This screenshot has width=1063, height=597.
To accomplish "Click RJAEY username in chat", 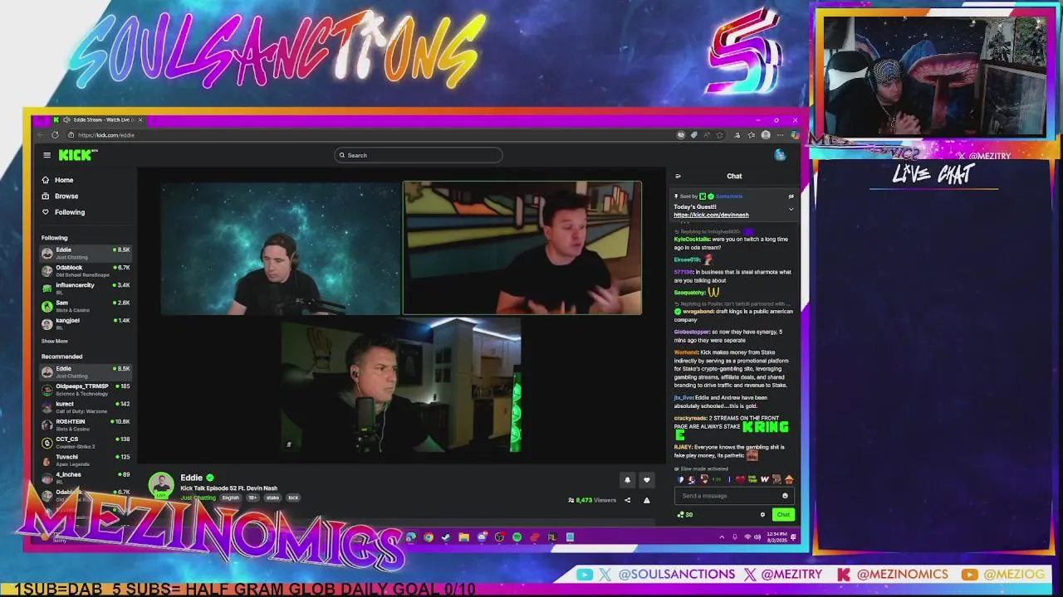I will (x=683, y=448).
